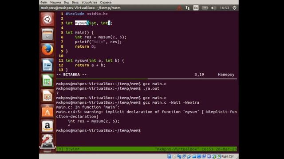Image resolution: width=284 pixels, height=159 pixels.
Task: Open the Справка menu
Action: [x=106, y=2]
